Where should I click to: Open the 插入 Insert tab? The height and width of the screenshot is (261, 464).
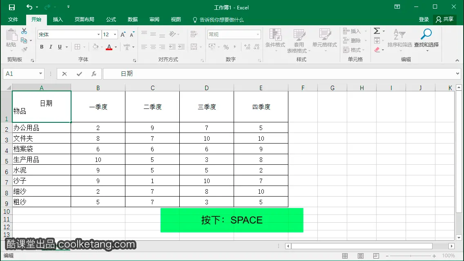[x=58, y=20]
